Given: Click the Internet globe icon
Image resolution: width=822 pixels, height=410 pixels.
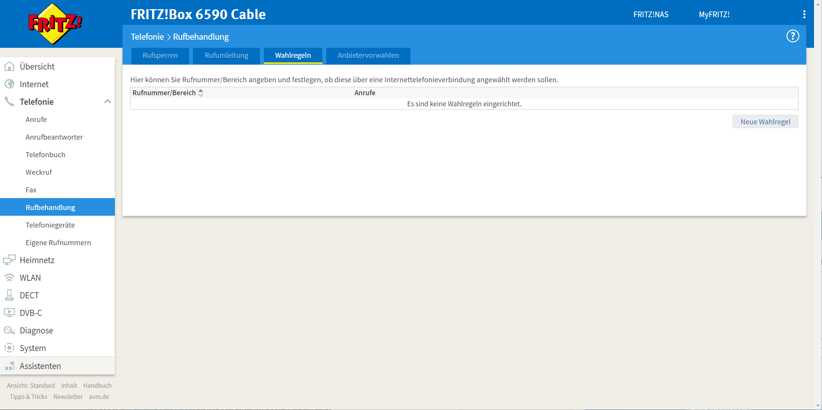Looking at the screenshot, I should click(x=9, y=84).
